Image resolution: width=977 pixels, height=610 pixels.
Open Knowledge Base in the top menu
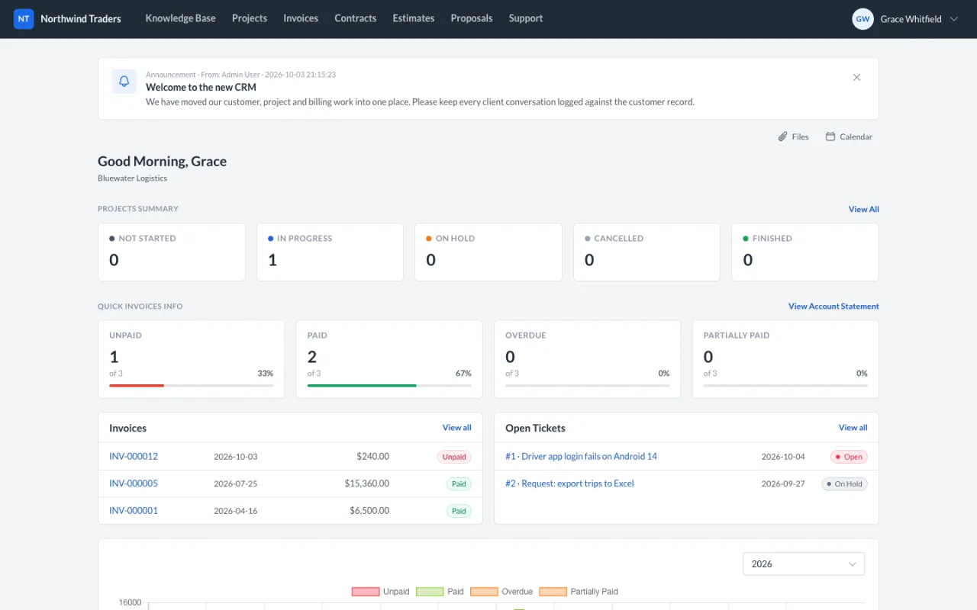pyautogui.click(x=180, y=18)
